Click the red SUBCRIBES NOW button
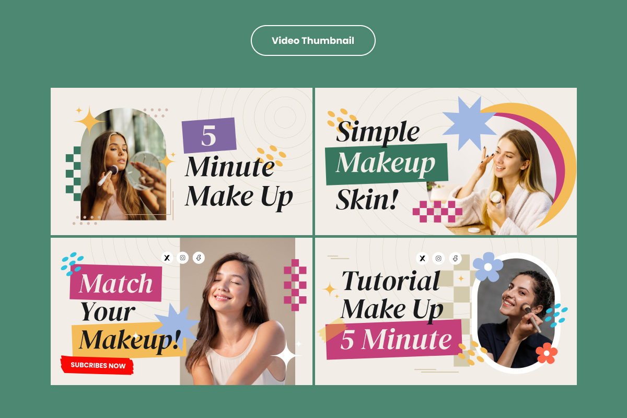 (97, 365)
